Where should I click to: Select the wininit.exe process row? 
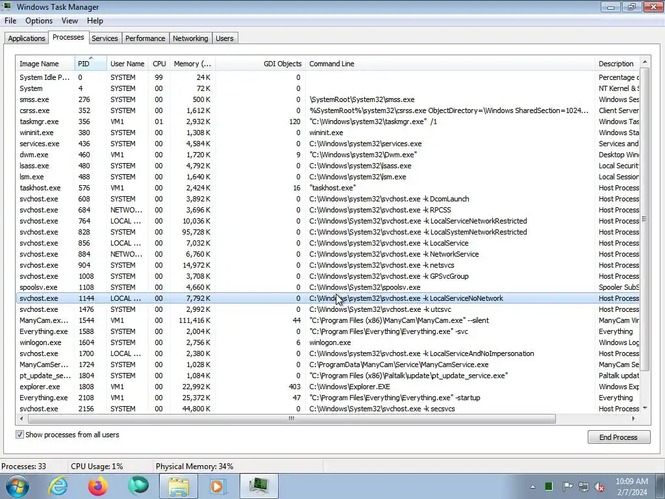pyautogui.click(x=328, y=133)
